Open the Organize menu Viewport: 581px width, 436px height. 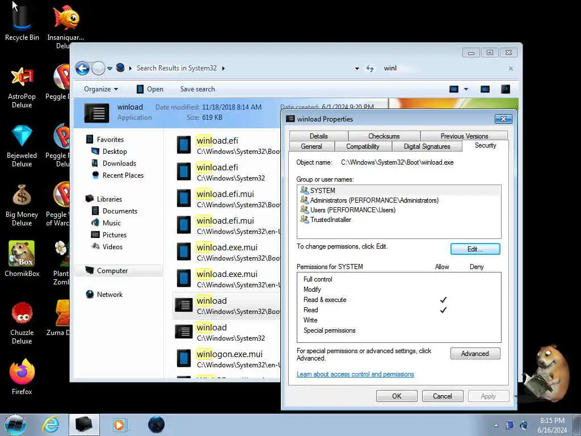tap(101, 89)
